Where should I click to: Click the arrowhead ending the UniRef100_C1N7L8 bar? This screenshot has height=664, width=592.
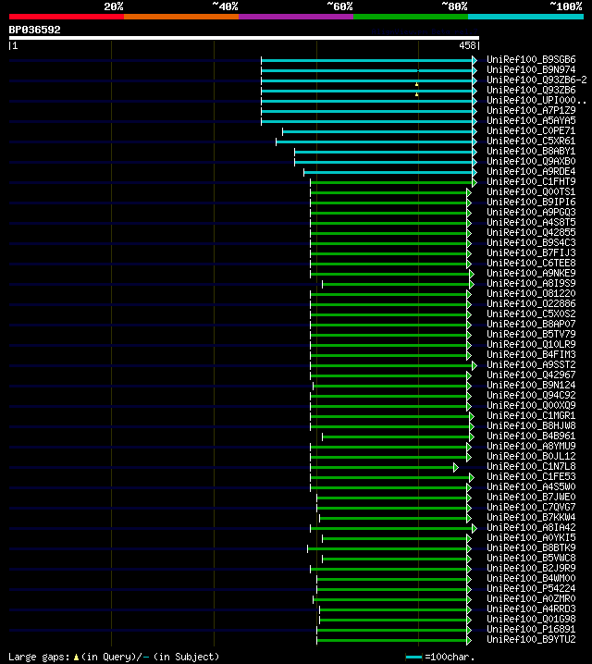pos(456,467)
